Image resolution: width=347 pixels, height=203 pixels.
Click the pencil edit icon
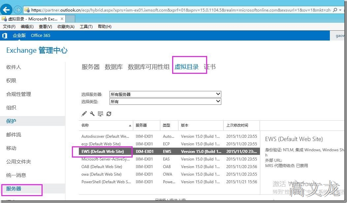[x=84, y=114]
